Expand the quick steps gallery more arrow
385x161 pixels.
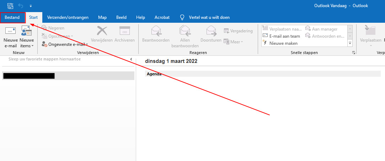tap(350, 43)
